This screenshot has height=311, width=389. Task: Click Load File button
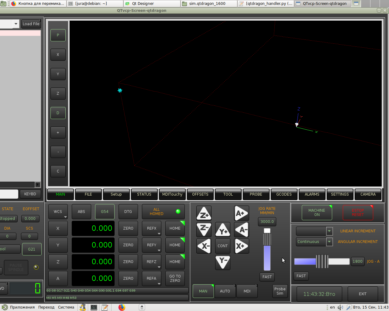point(31,24)
